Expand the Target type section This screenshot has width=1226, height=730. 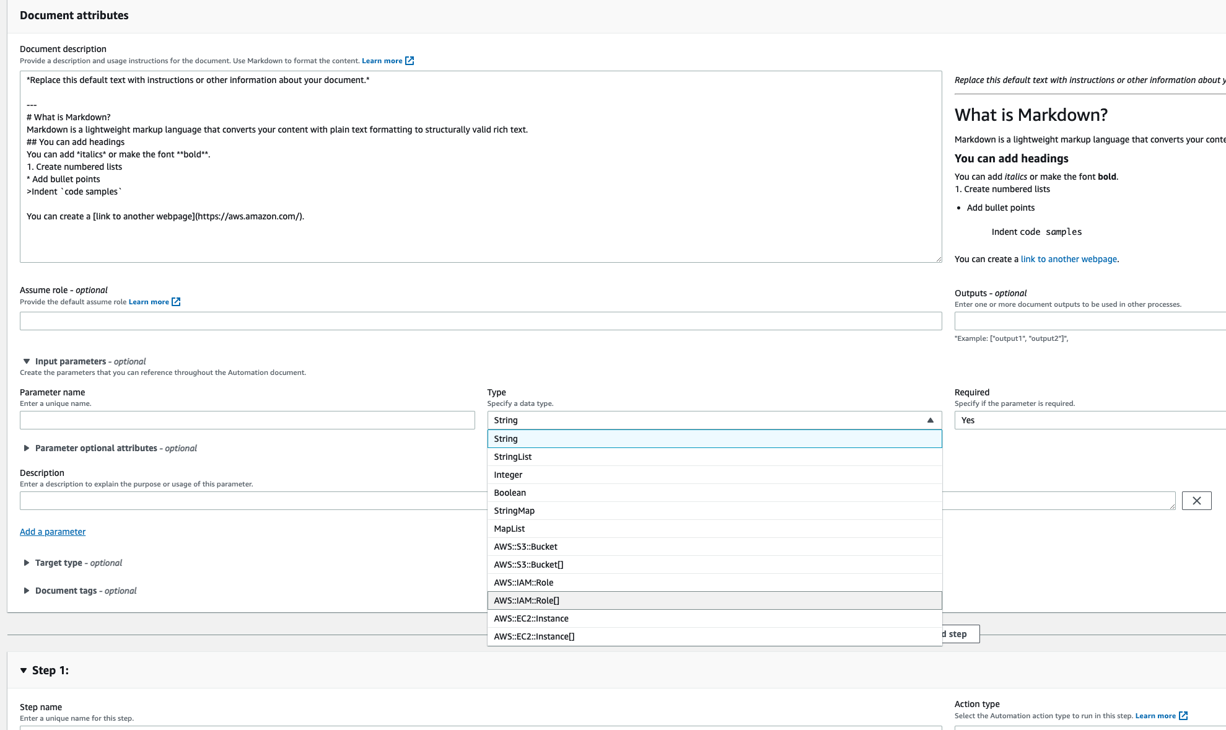pyautogui.click(x=27, y=563)
